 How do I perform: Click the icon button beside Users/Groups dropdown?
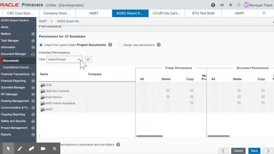tap(88, 59)
